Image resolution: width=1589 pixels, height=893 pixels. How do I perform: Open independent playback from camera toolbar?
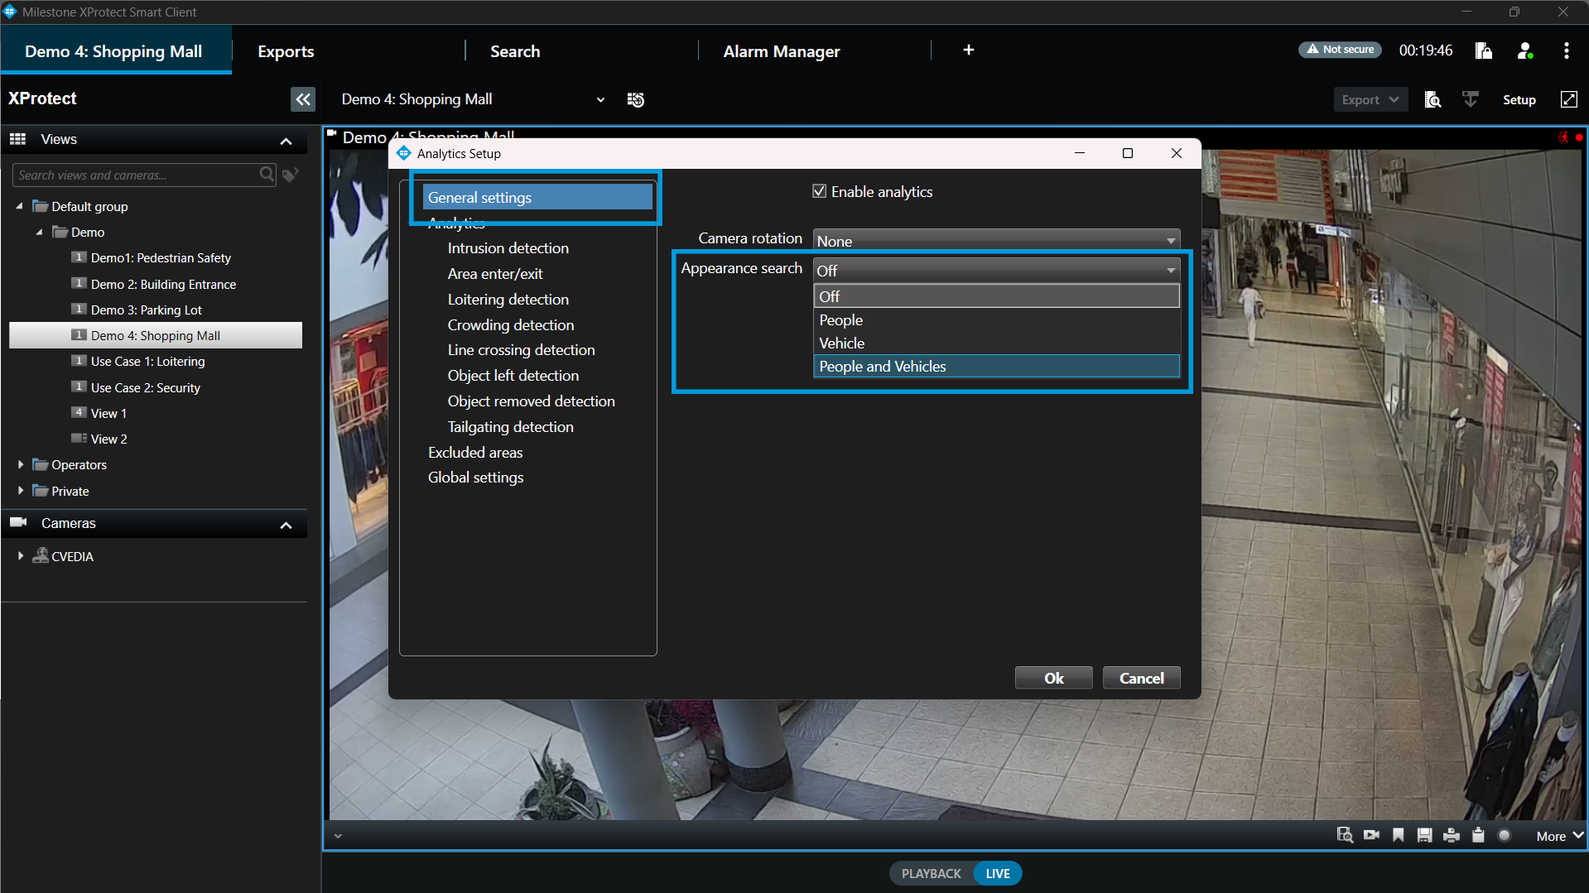[x=1372, y=835]
